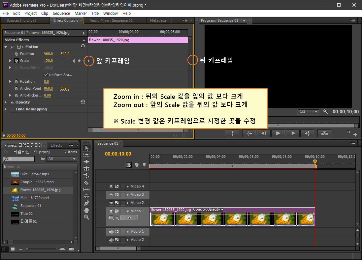Viewport: 362px width, 260px height.
Task: Click the timeline timecode 00:00:10:00
Action: 118,154
